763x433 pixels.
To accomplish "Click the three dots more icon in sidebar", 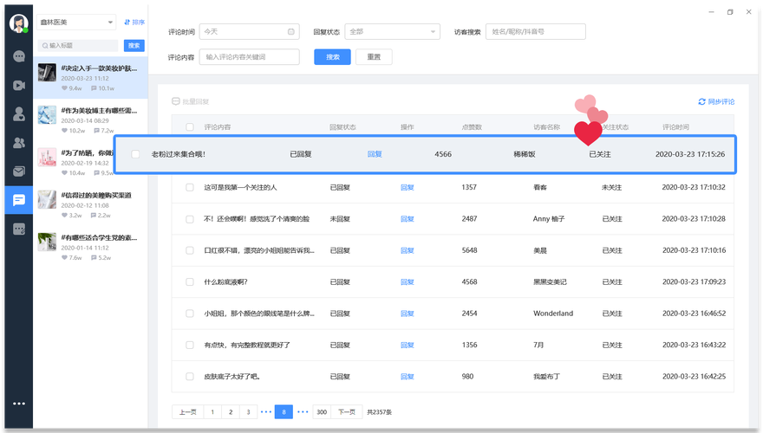I will [19, 404].
